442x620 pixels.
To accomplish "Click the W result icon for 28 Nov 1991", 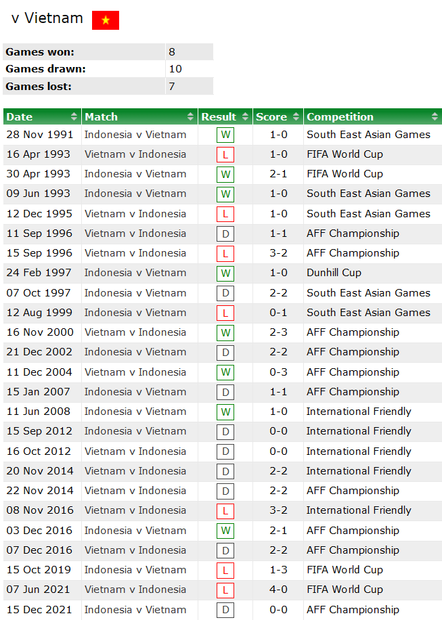I will point(225,135).
